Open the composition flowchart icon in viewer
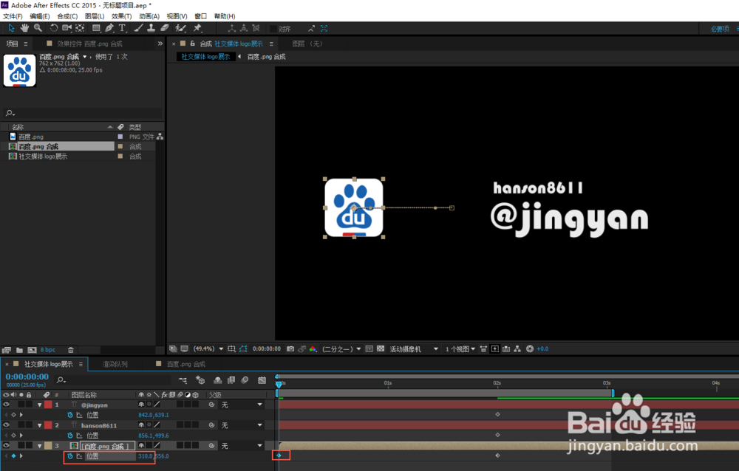 [517, 349]
